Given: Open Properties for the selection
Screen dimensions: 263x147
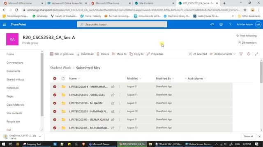Looking at the screenshot, I should click(155, 54).
